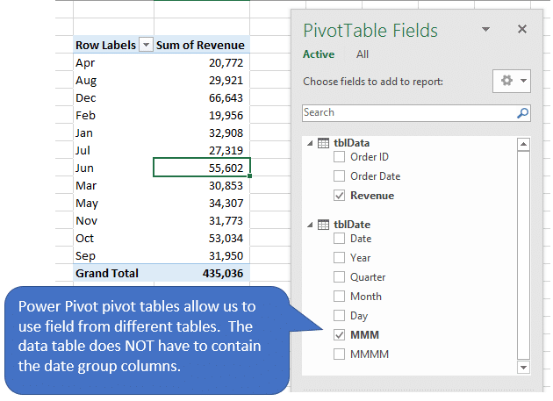Tick the Year field checkbox
This screenshot has height=401, width=553.
(x=340, y=258)
